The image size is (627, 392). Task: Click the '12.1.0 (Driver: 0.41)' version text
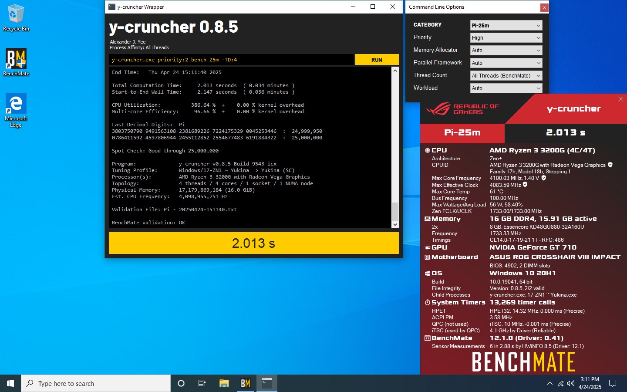526,338
